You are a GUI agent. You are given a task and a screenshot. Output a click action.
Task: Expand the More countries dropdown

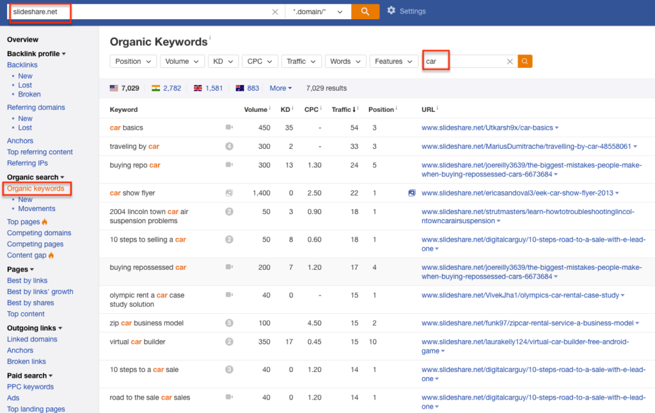tap(281, 88)
